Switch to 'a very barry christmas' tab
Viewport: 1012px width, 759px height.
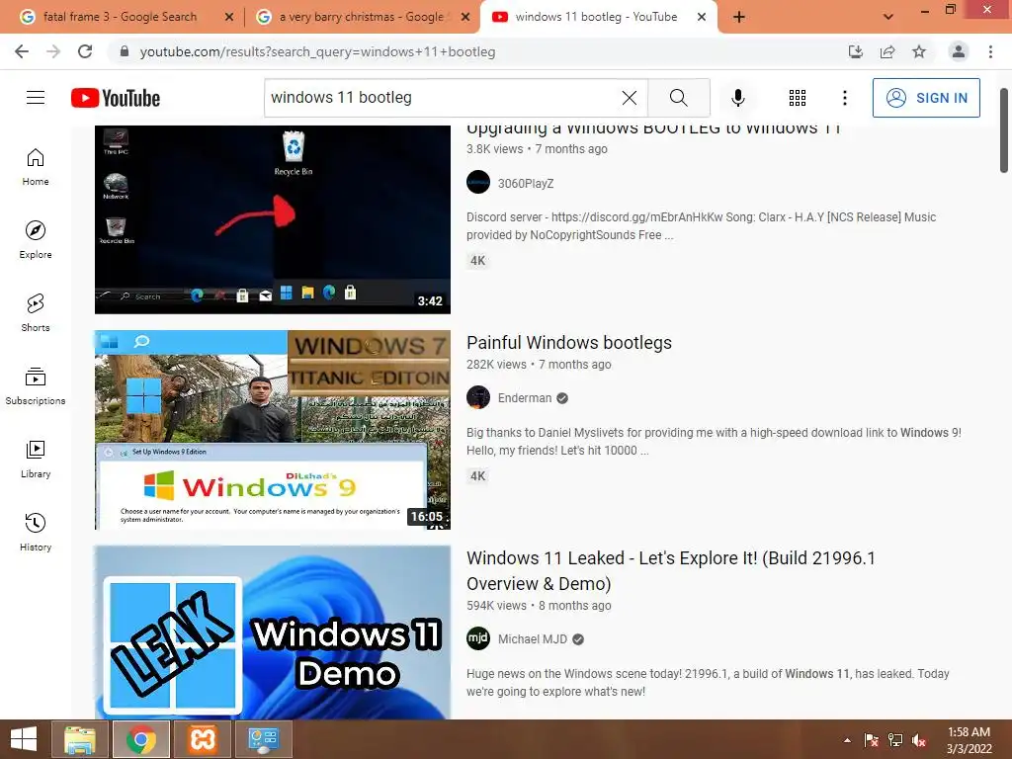tap(361, 17)
